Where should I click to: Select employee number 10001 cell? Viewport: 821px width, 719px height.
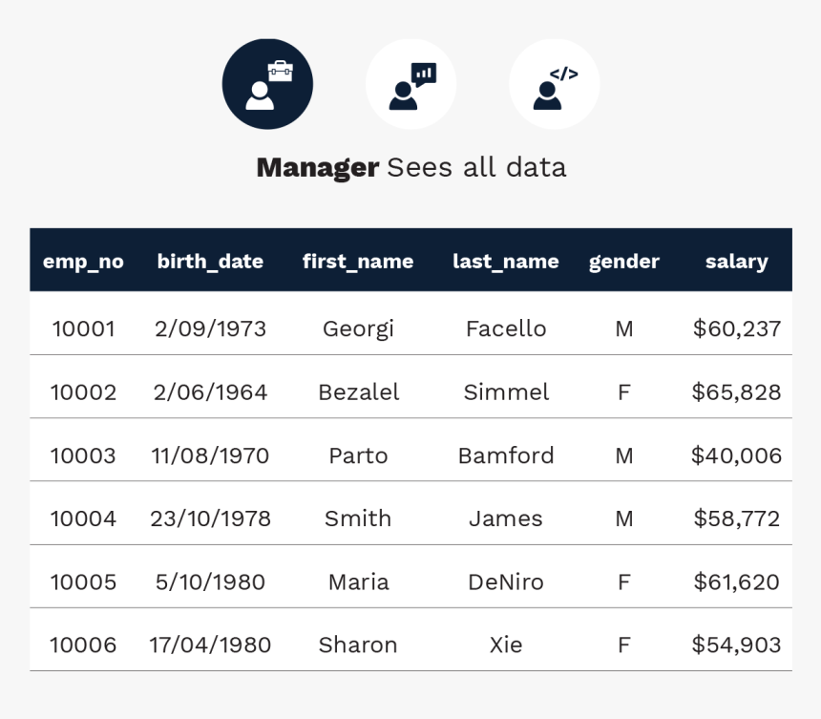pos(83,328)
